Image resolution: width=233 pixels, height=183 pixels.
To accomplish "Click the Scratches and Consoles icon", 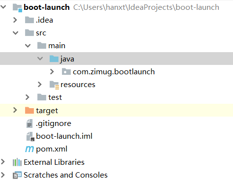I will 17,175.
